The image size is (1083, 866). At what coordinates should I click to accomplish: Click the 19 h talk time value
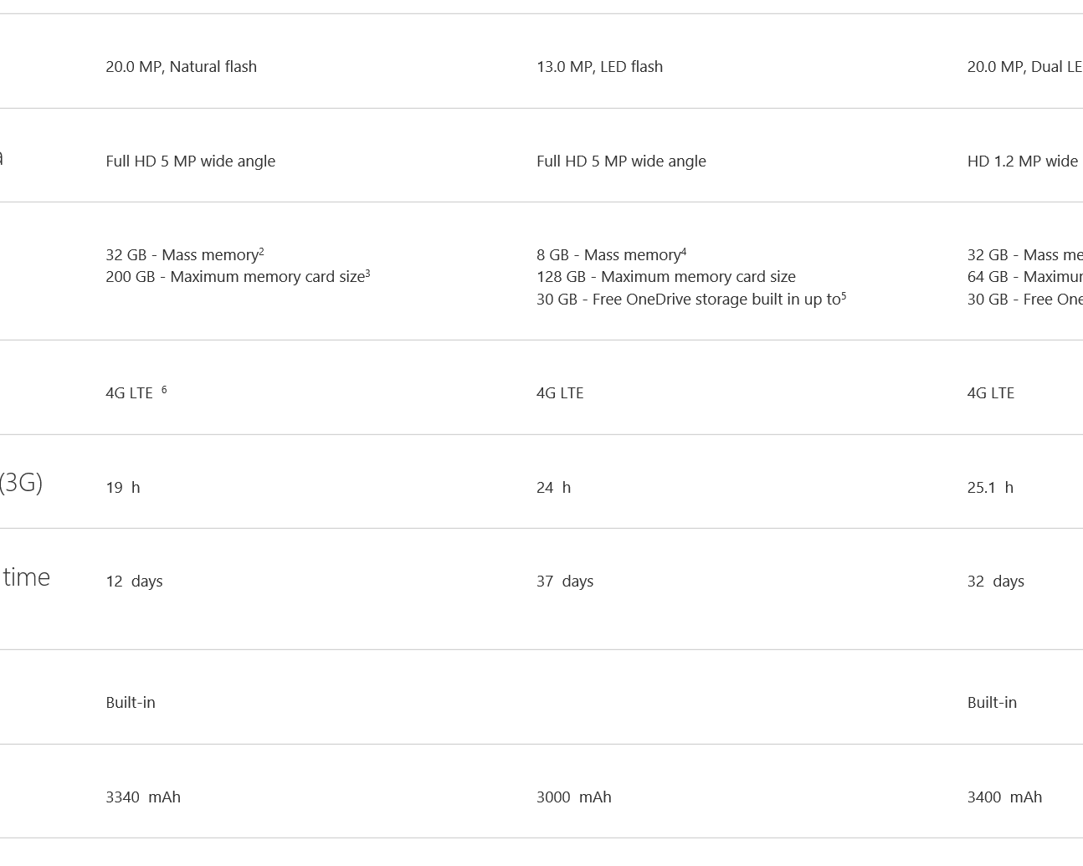pyautogui.click(x=123, y=488)
